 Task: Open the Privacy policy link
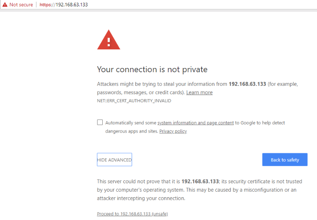point(173,131)
